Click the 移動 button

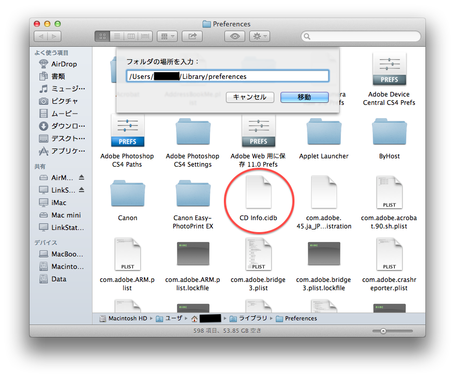(x=304, y=97)
